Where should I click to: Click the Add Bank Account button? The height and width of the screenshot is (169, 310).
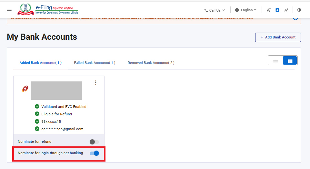coord(278,37)
